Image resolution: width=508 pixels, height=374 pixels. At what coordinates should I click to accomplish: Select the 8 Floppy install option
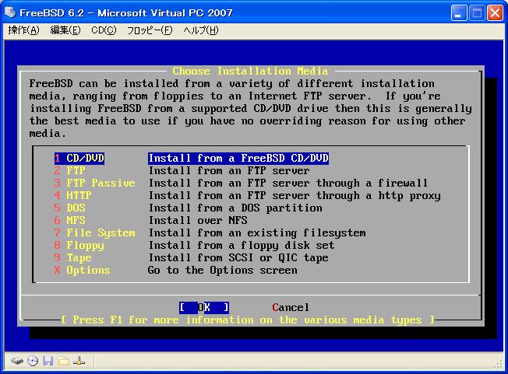coord(79,246)
